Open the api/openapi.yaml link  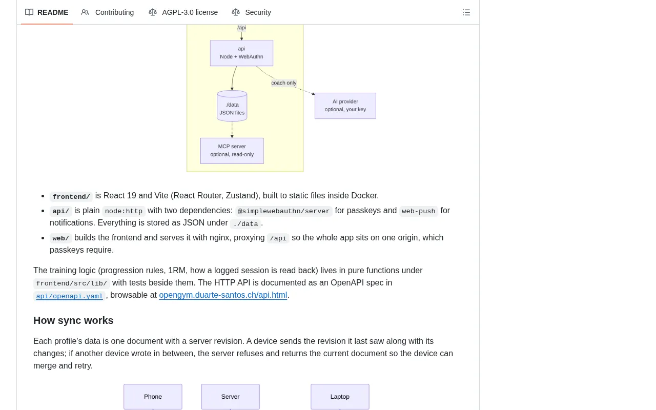[x=70, y=296]
